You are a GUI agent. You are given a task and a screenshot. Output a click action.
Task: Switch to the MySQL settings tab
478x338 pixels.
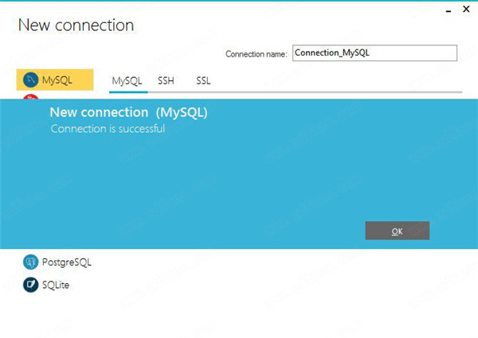(127, 81)
